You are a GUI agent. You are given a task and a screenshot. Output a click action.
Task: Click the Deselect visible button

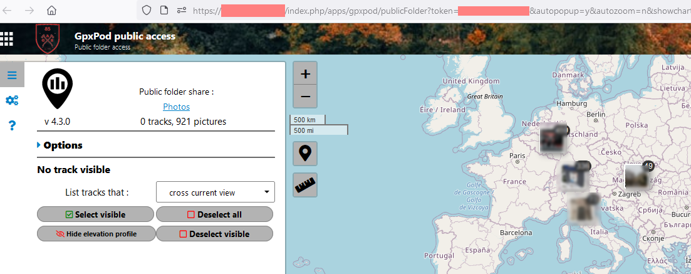[x=215, y=234]
